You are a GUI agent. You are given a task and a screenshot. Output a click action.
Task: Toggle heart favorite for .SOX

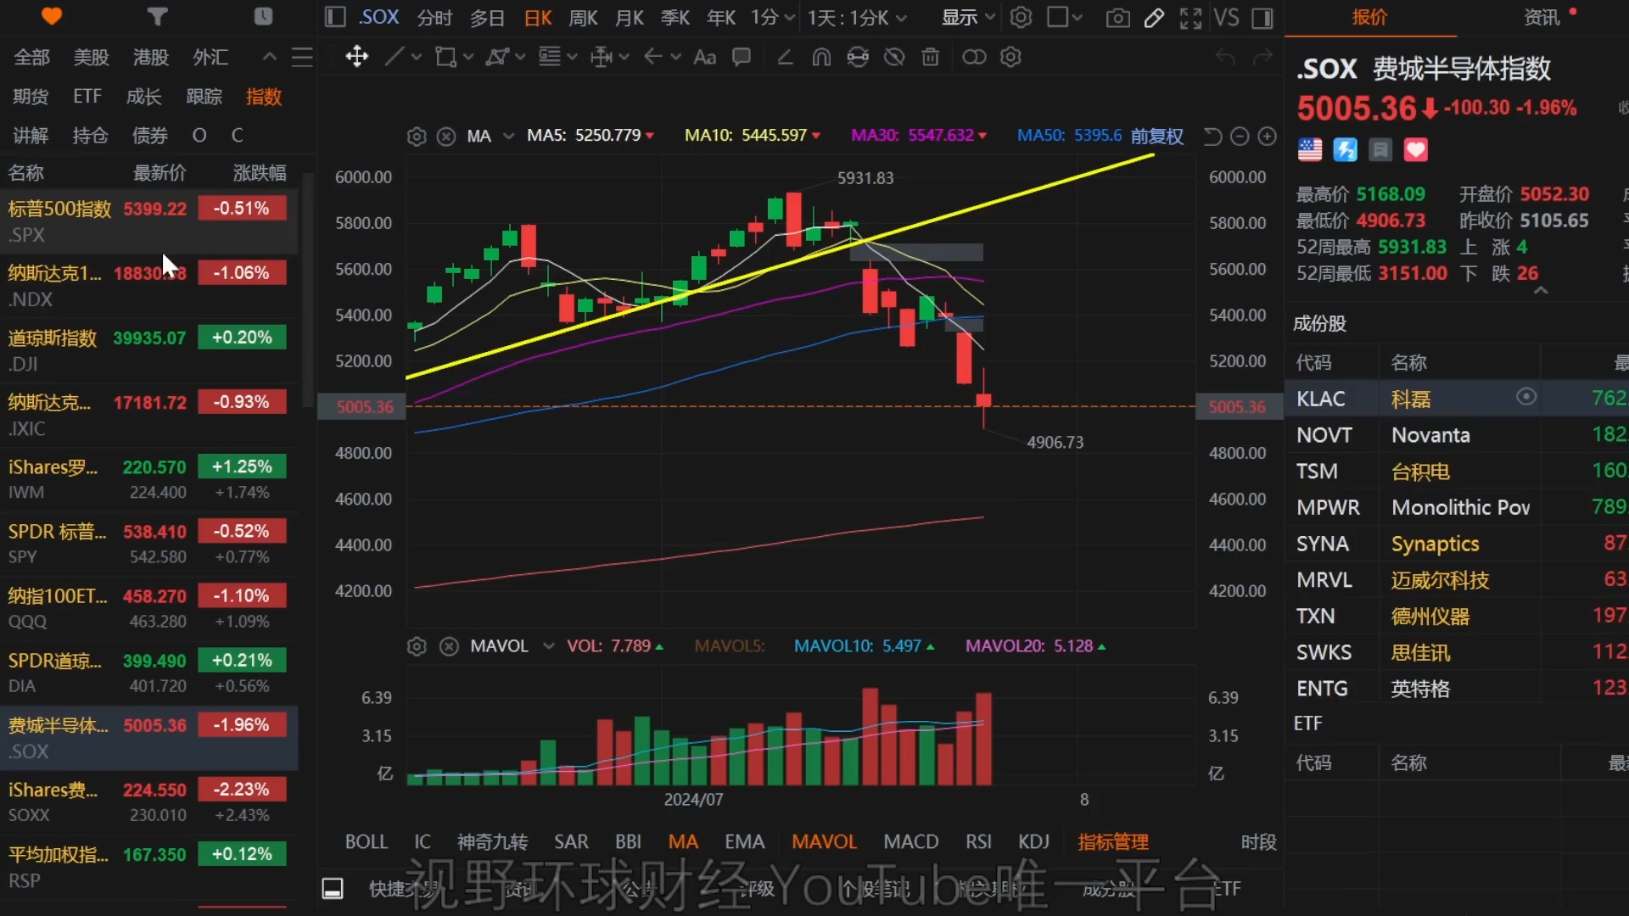click(x=1415, y=150)
